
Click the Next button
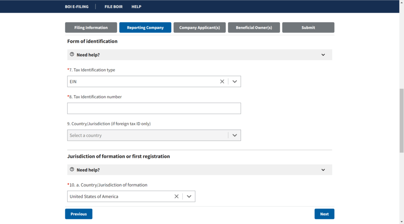click(324, 214)
